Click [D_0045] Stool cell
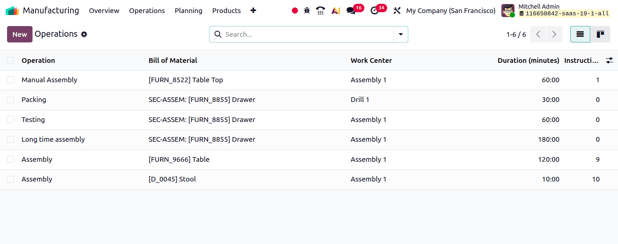 click(x=172, y=179)
